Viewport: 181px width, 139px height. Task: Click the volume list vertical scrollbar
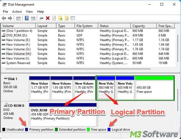178,48
